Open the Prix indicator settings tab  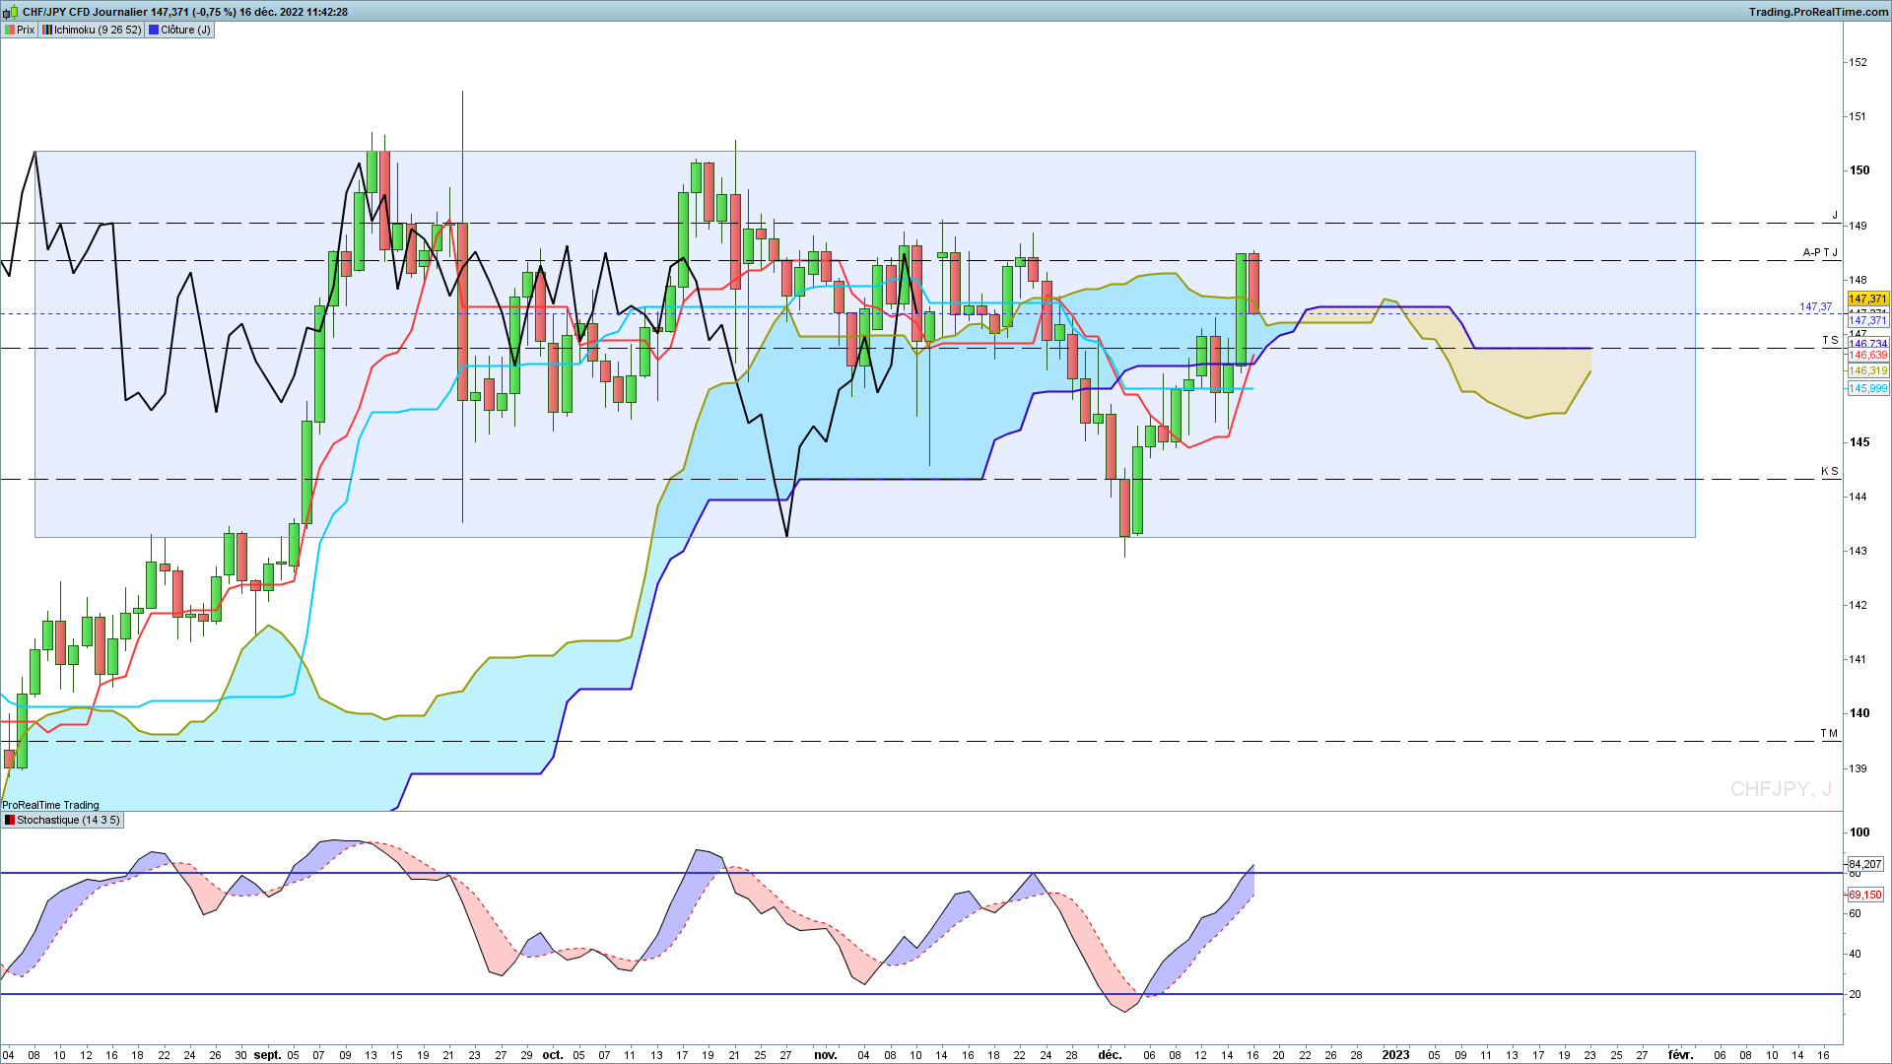click(x=20, y=30)
